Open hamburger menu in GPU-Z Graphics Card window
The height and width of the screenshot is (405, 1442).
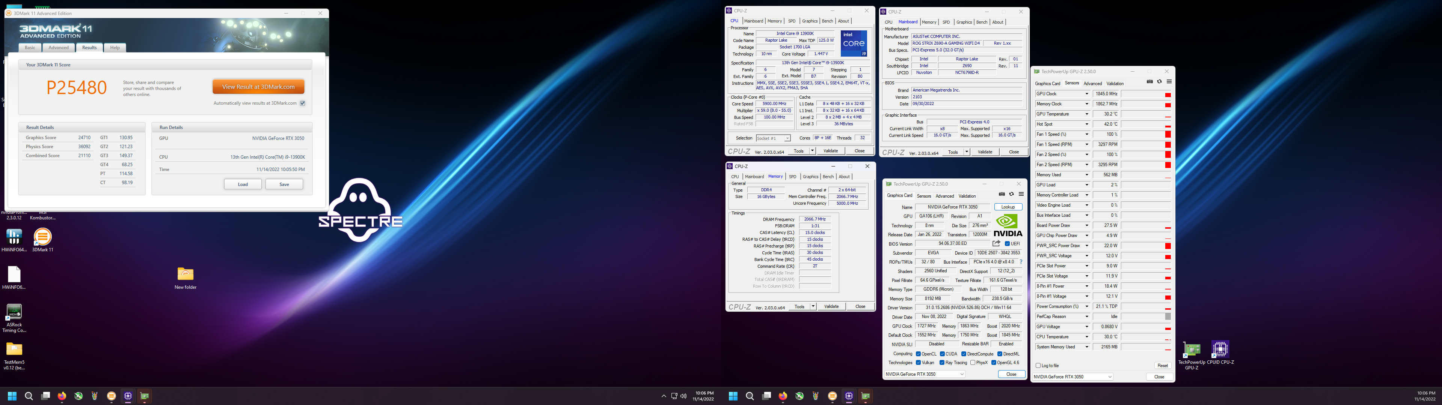point(1021,194)
